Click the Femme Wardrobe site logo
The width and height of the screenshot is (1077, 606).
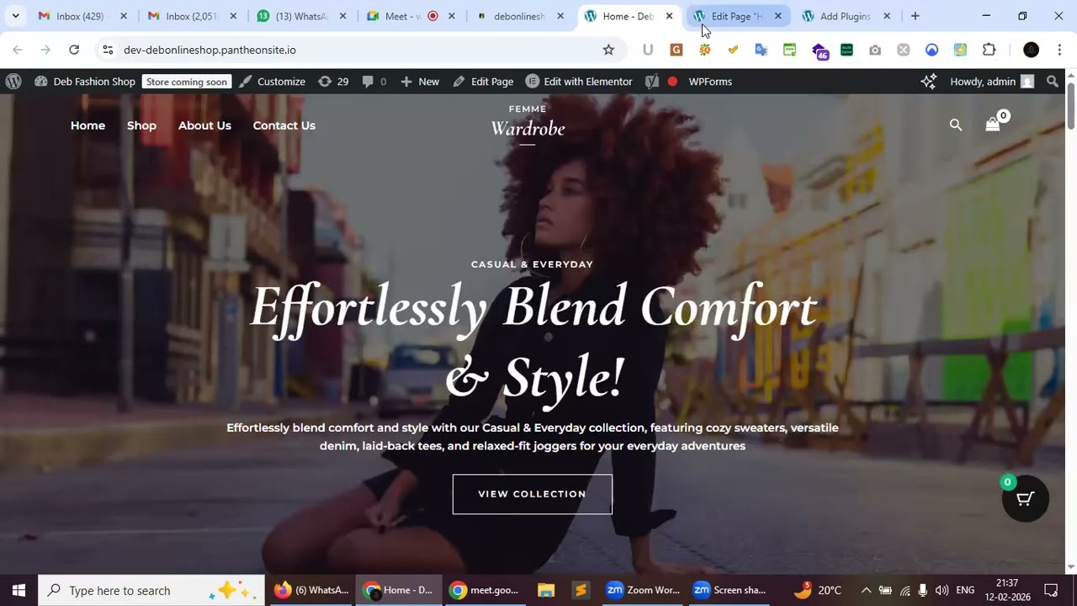pyautogui.click(x=528, y=124)
